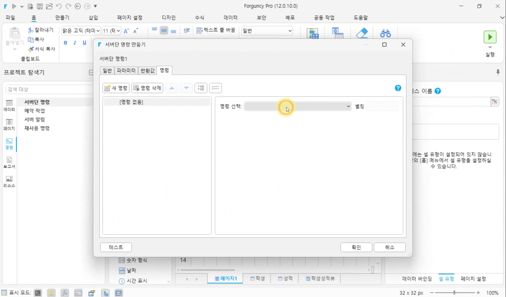This screenshot has height=297, width=506.
Task: Toggle bold formatting with the B button
Action: coord(65,43)
